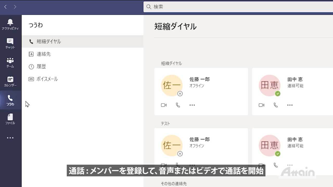
Task: Open more options for 佐藤 一郎 in 短縮ダイヤル
Action: [x=192, y=105]
